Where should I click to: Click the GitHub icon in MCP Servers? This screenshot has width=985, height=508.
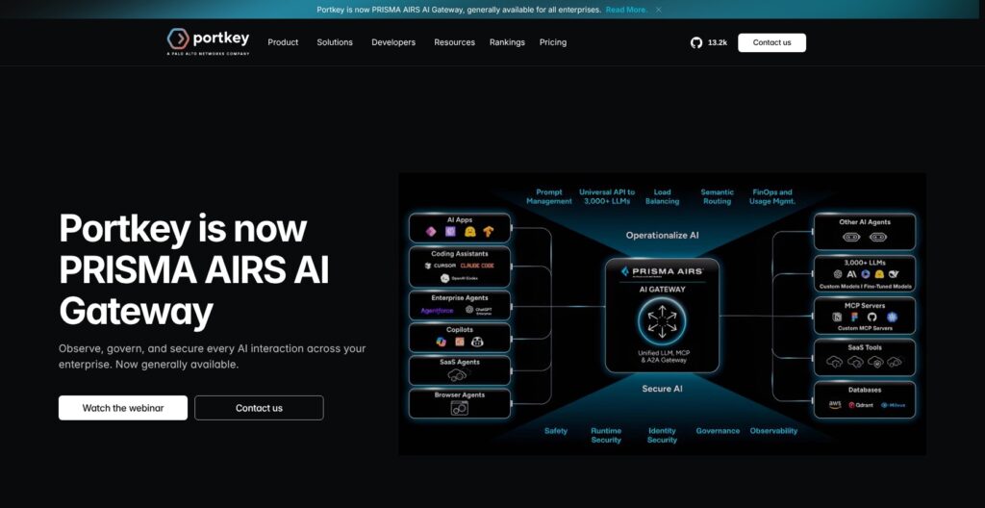tap(871, 317)
